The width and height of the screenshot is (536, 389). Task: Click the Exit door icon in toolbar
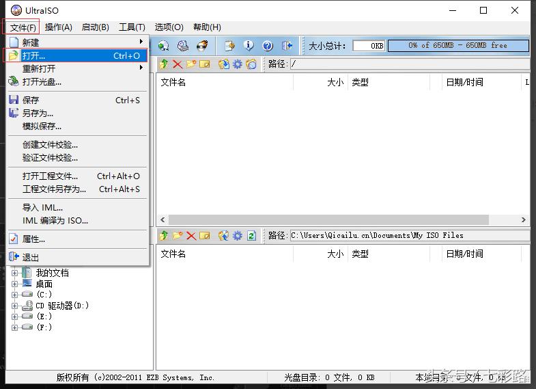pos(287,46)
